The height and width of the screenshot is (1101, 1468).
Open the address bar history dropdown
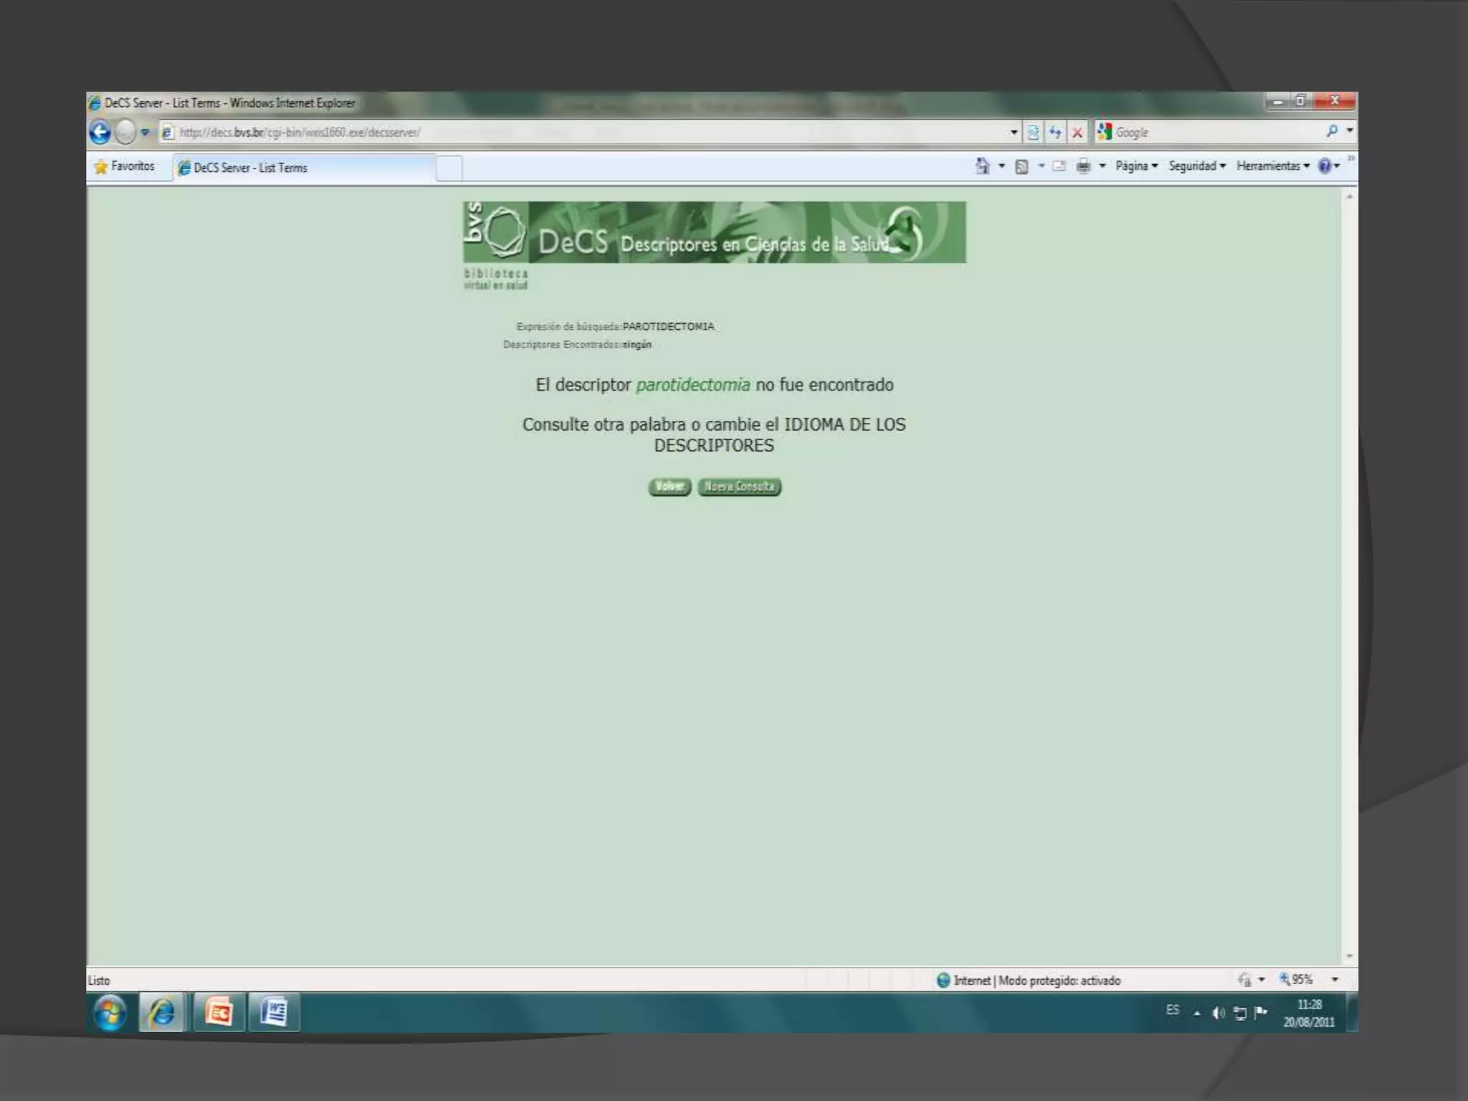(1014, 132)
